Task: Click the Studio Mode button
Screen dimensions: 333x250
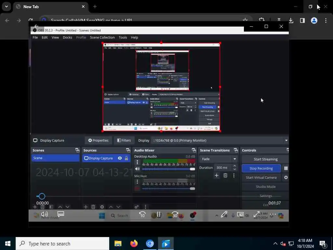Action: coord(265,187)
